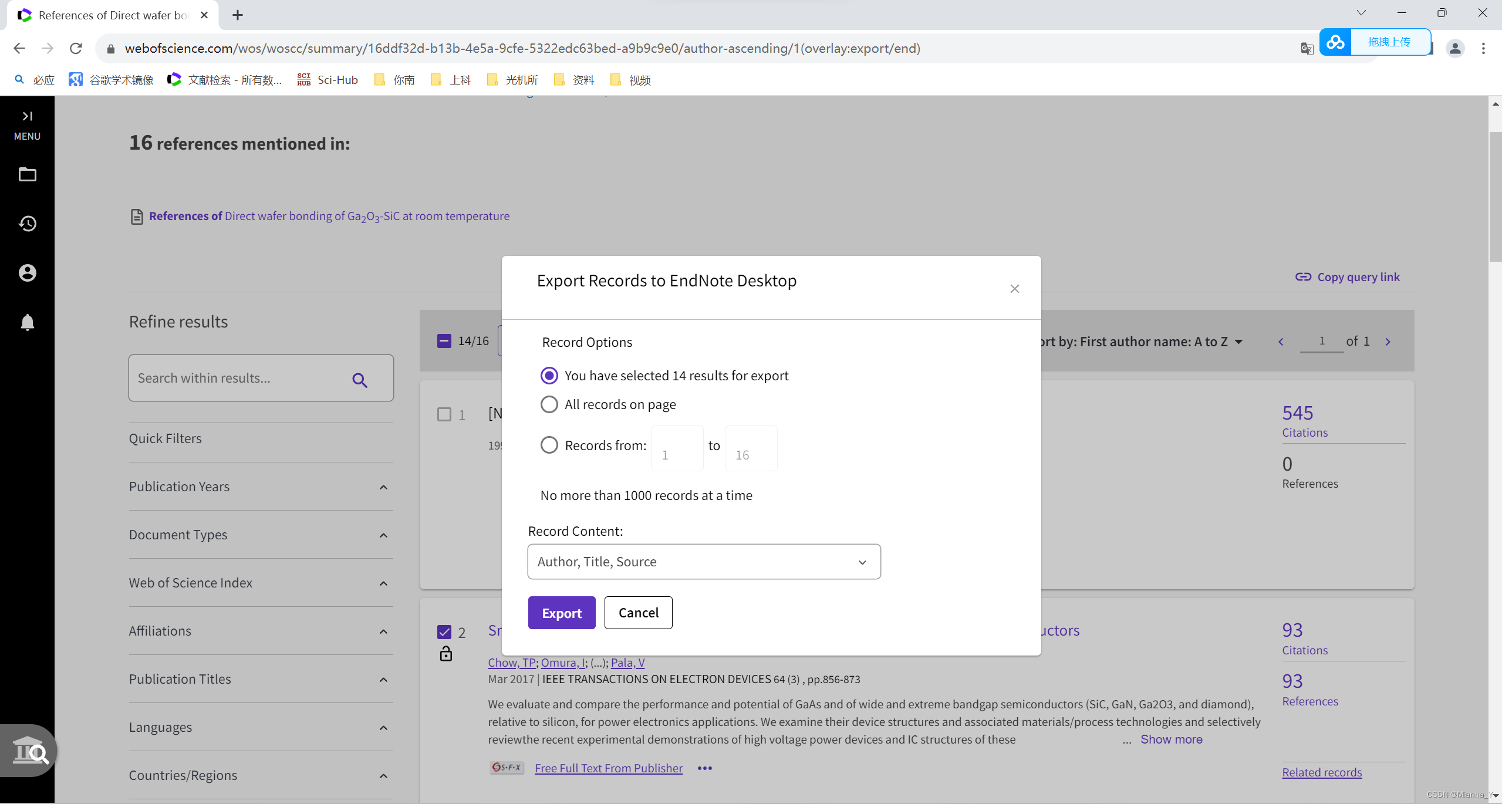The width and height of the screenshot is (1502, 804).
Task: Expand the MENU arrow icon
Action: (x=27, y=116)
